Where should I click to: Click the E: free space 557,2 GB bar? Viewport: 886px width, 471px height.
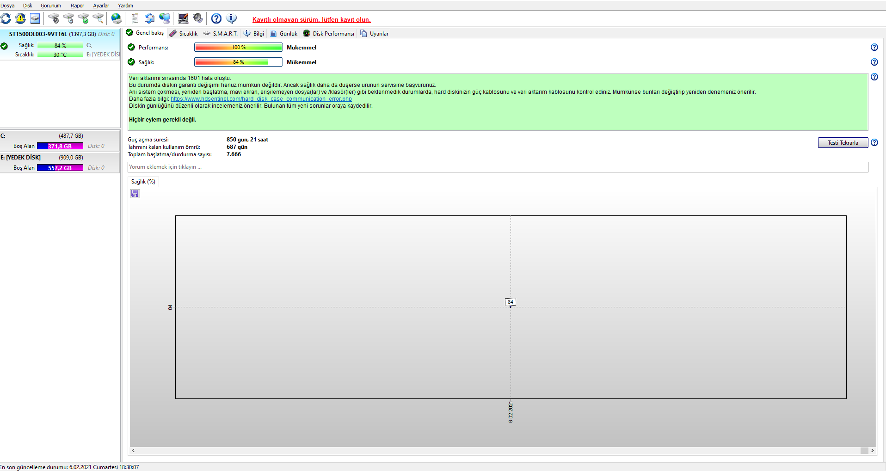pyautogui.click(x=60, y=168)
